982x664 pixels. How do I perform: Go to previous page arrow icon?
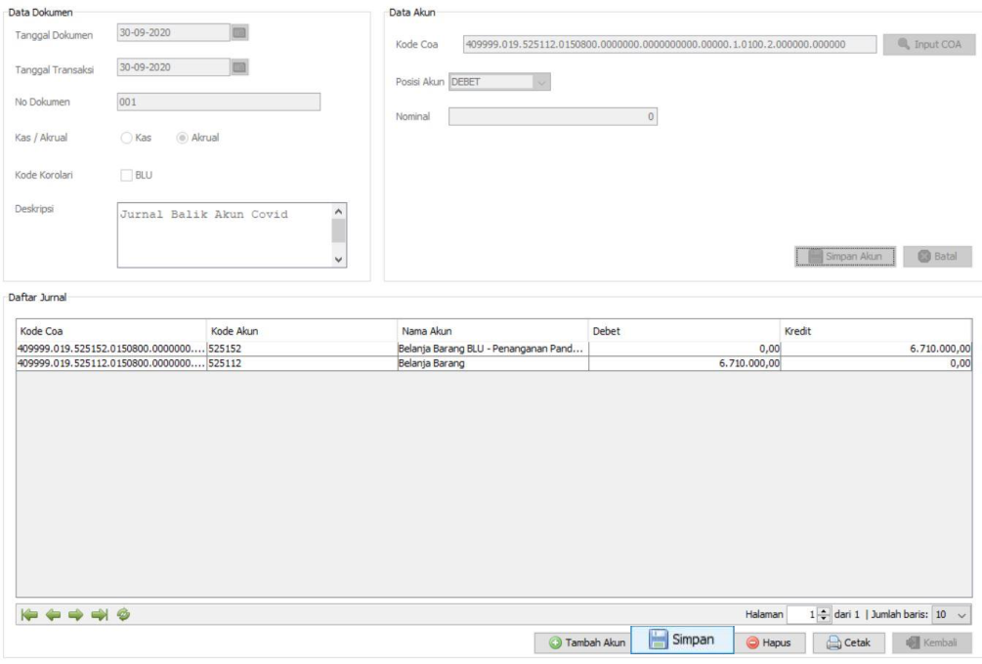coord(53,614)
